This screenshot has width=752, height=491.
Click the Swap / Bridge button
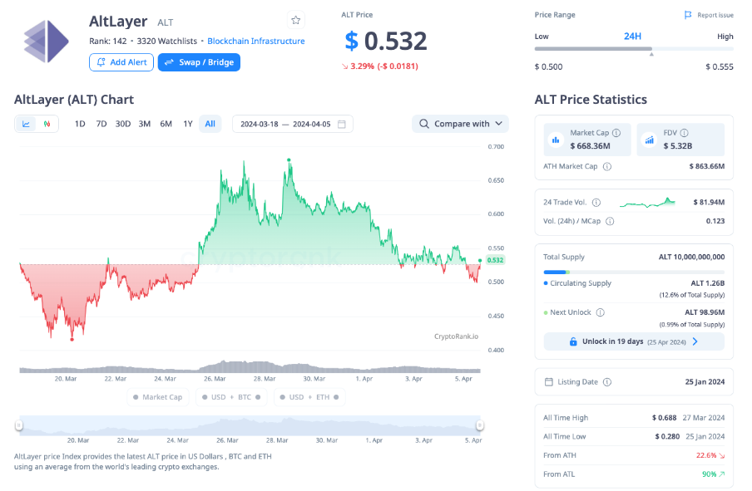point(199,62)
